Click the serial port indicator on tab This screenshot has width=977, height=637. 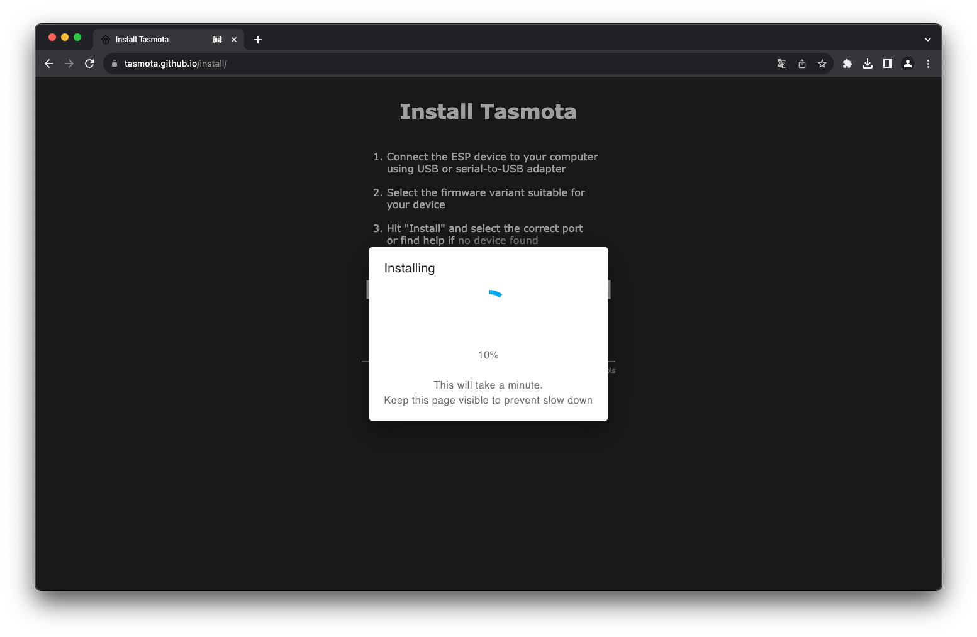point(218,40)
